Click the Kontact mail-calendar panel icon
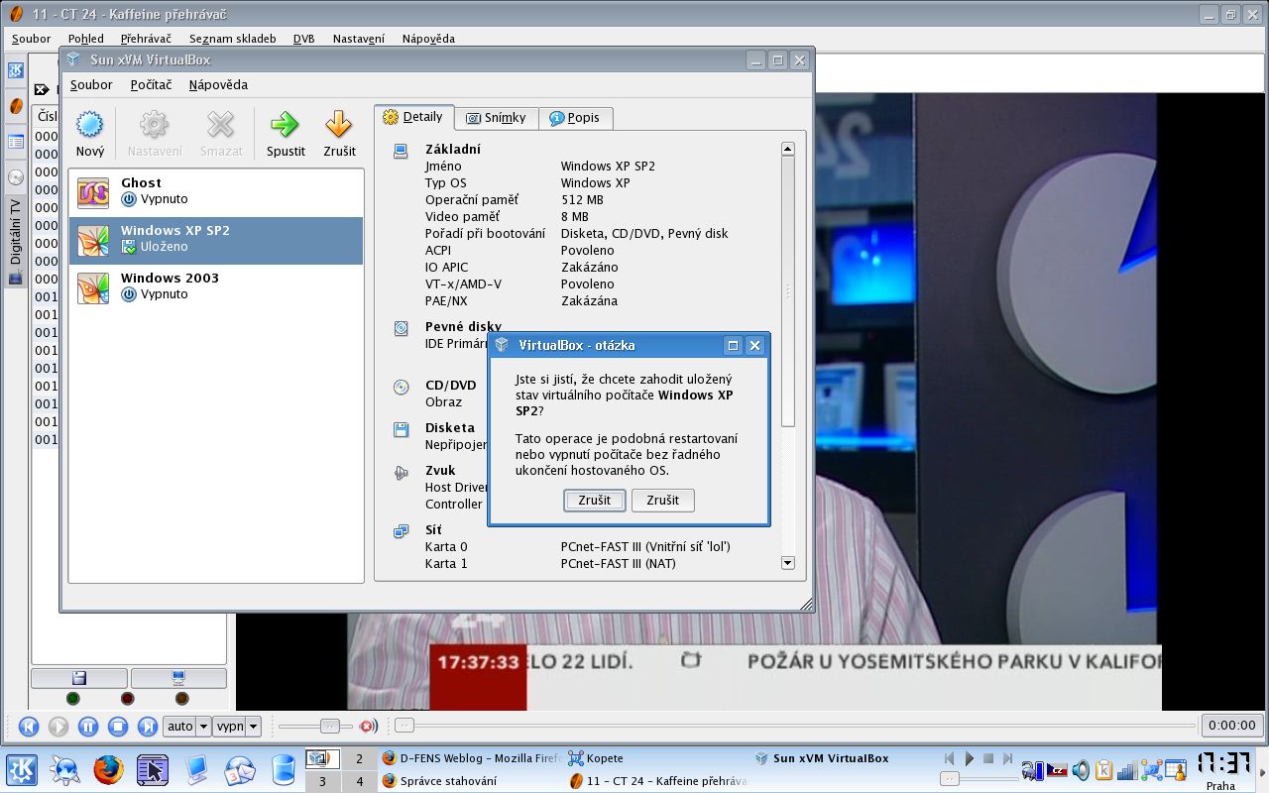Viewport: 1269px width, 793px height. click(x=240, y=769)
